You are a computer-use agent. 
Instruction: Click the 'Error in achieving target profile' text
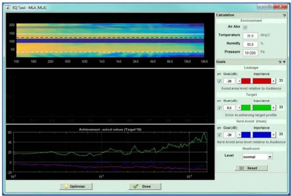click(251, 115)
